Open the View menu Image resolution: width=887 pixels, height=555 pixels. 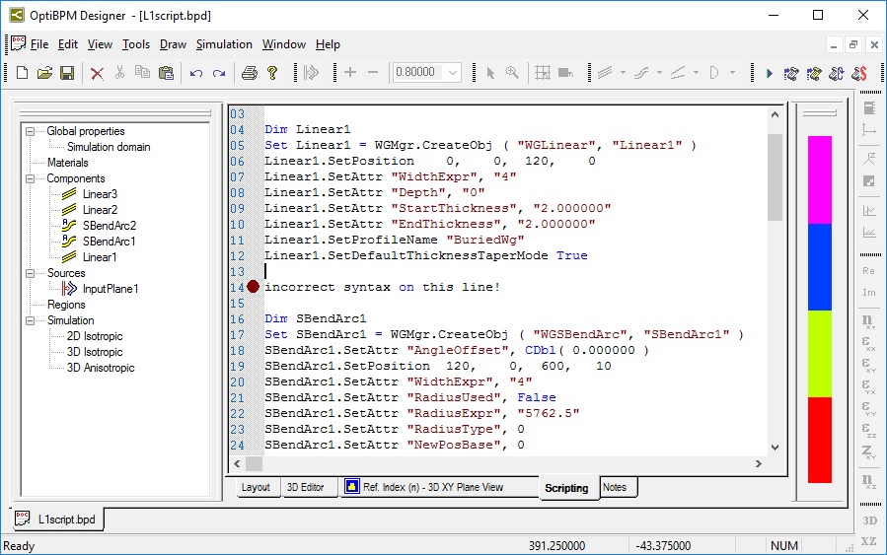coord(100,44)
